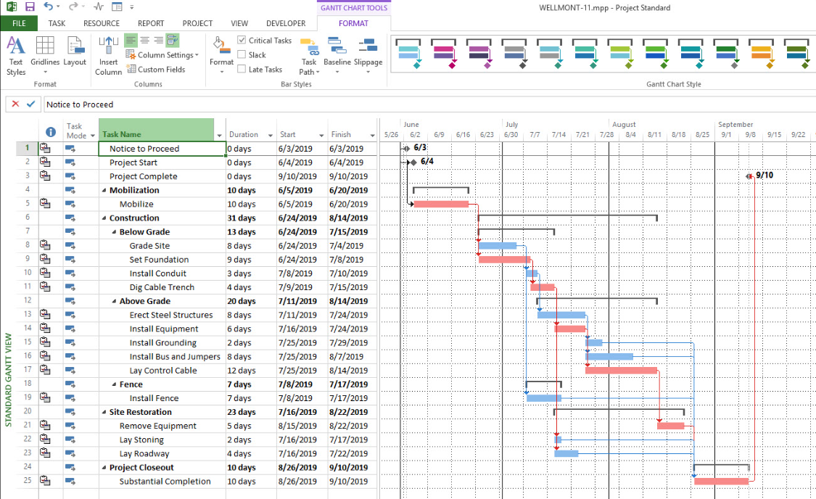Switch to the REPORT tab
This screenshot has width=816, height=499.
tap(151, 23)
